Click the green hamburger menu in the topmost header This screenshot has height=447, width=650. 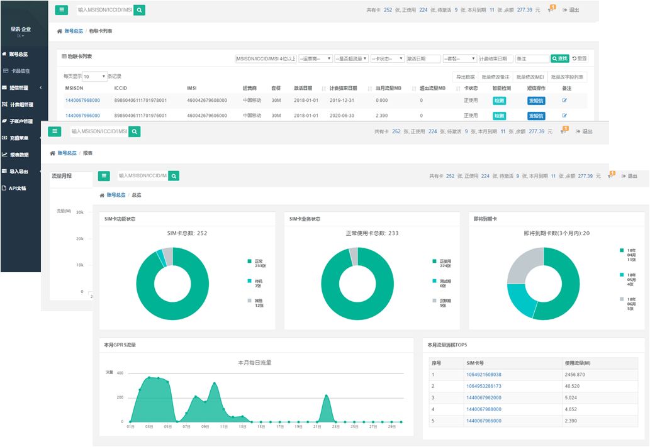click(62, 10)
